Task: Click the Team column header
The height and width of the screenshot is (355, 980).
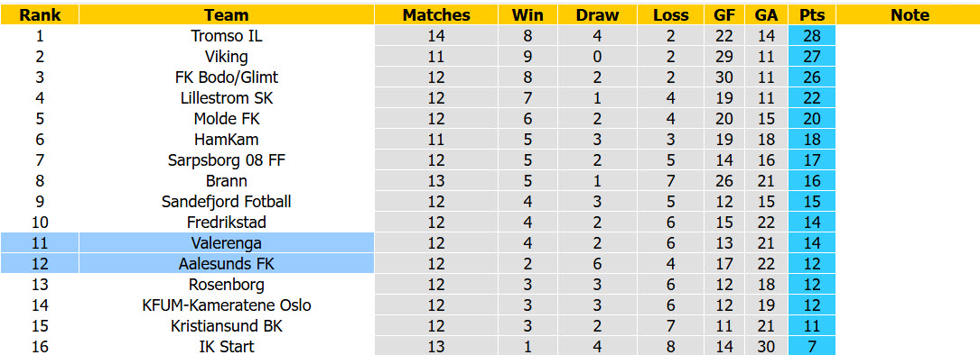Action: tap(227, 15)
